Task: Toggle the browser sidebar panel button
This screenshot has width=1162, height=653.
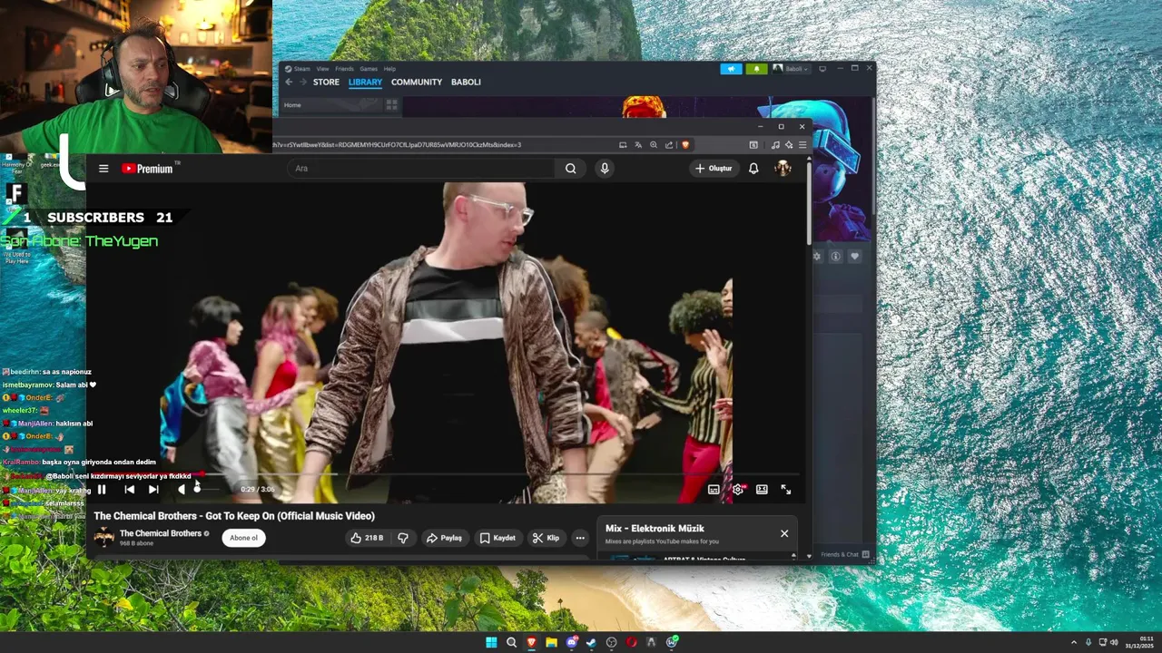Action: [753, 145]
